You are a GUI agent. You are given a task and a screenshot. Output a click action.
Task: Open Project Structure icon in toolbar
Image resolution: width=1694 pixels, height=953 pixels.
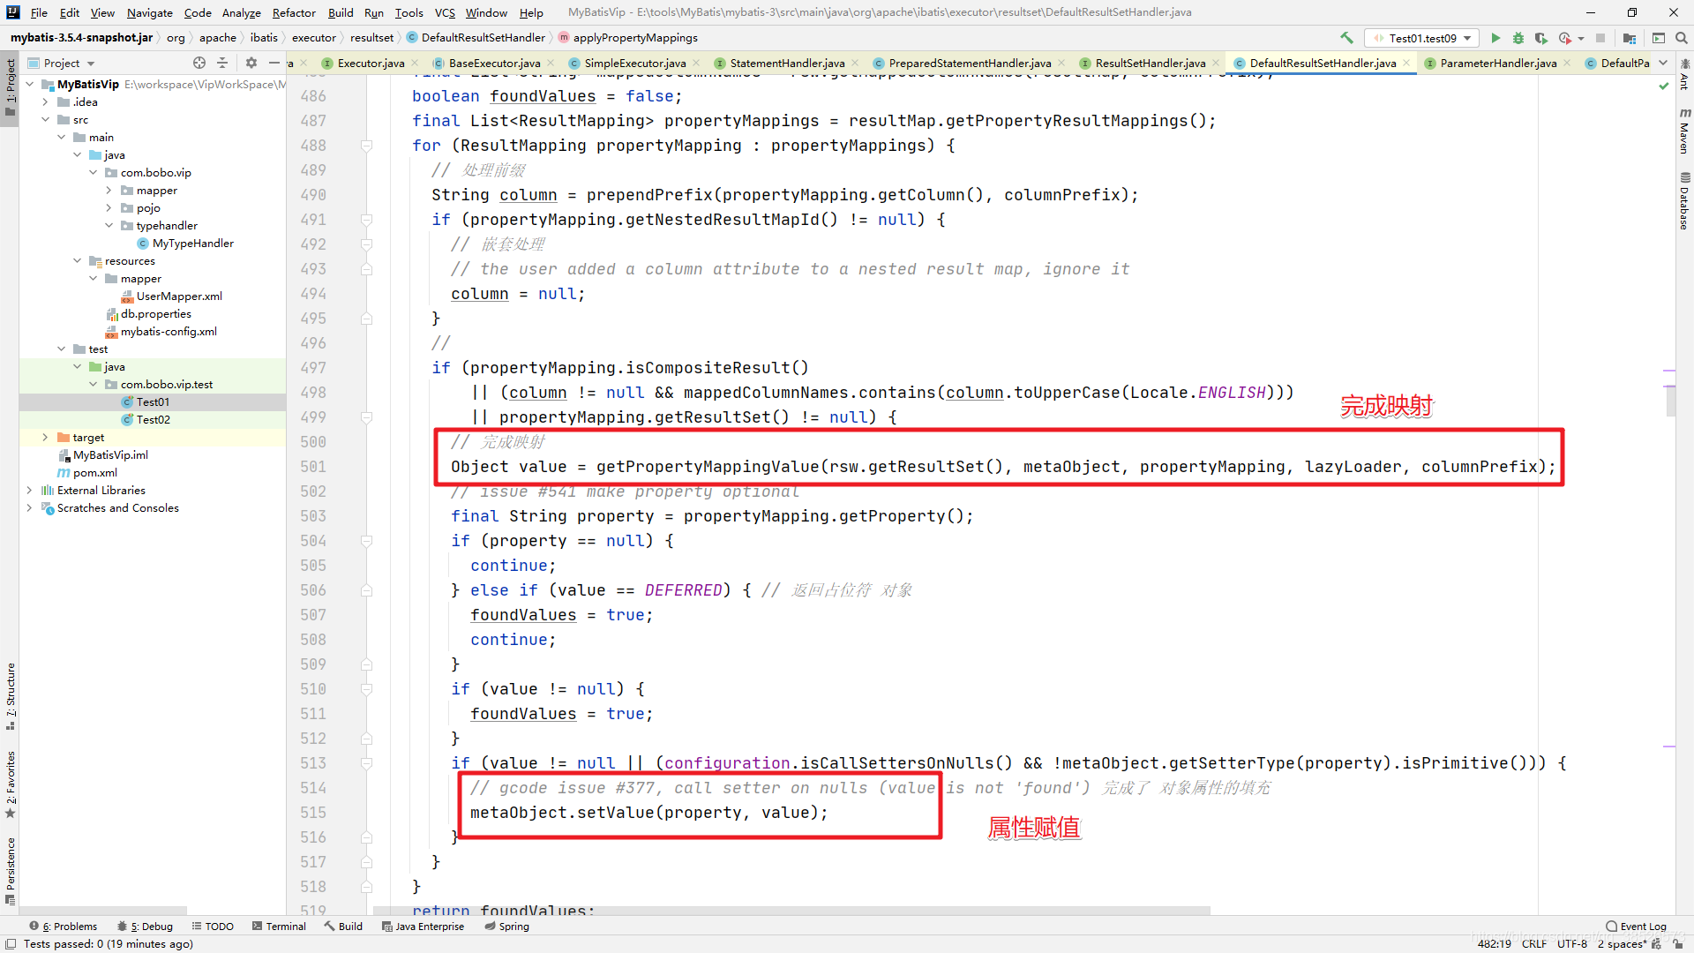tap(1629, 38)
